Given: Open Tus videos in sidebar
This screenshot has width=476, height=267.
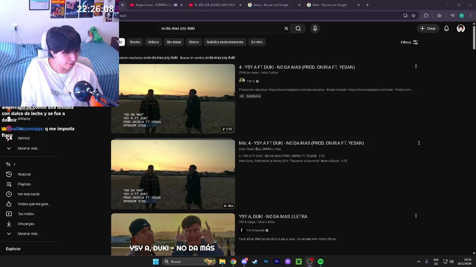Looking at the screenshot, I should click(26, 214).
